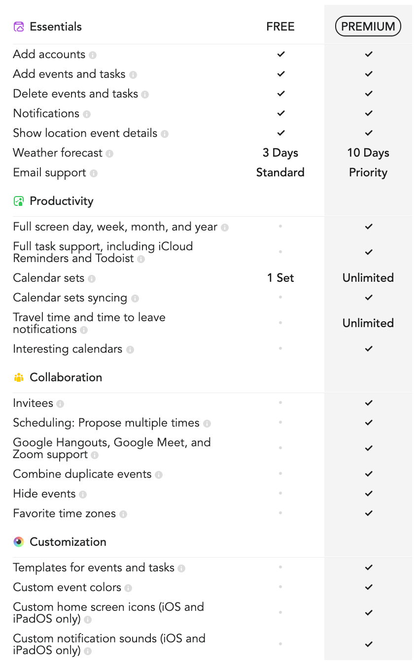
Task: Click the PREMIUM plan button
Action: 368,27
